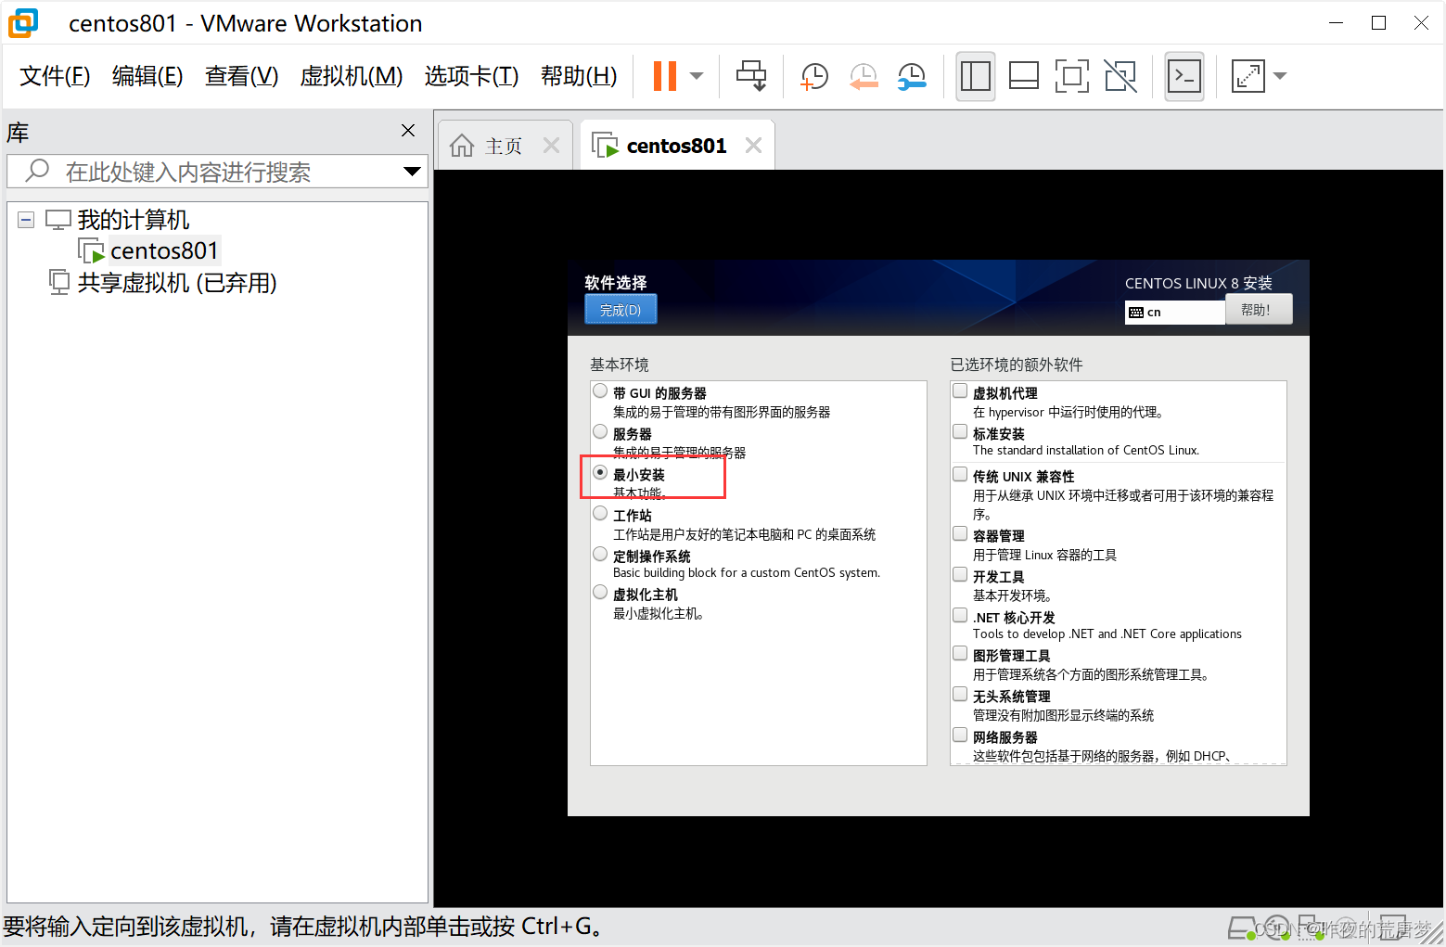Send Ctrl+Alt+Del to the virtual machine
Viewport: 1446px width, 947px height.
click(x=751, y=76)
